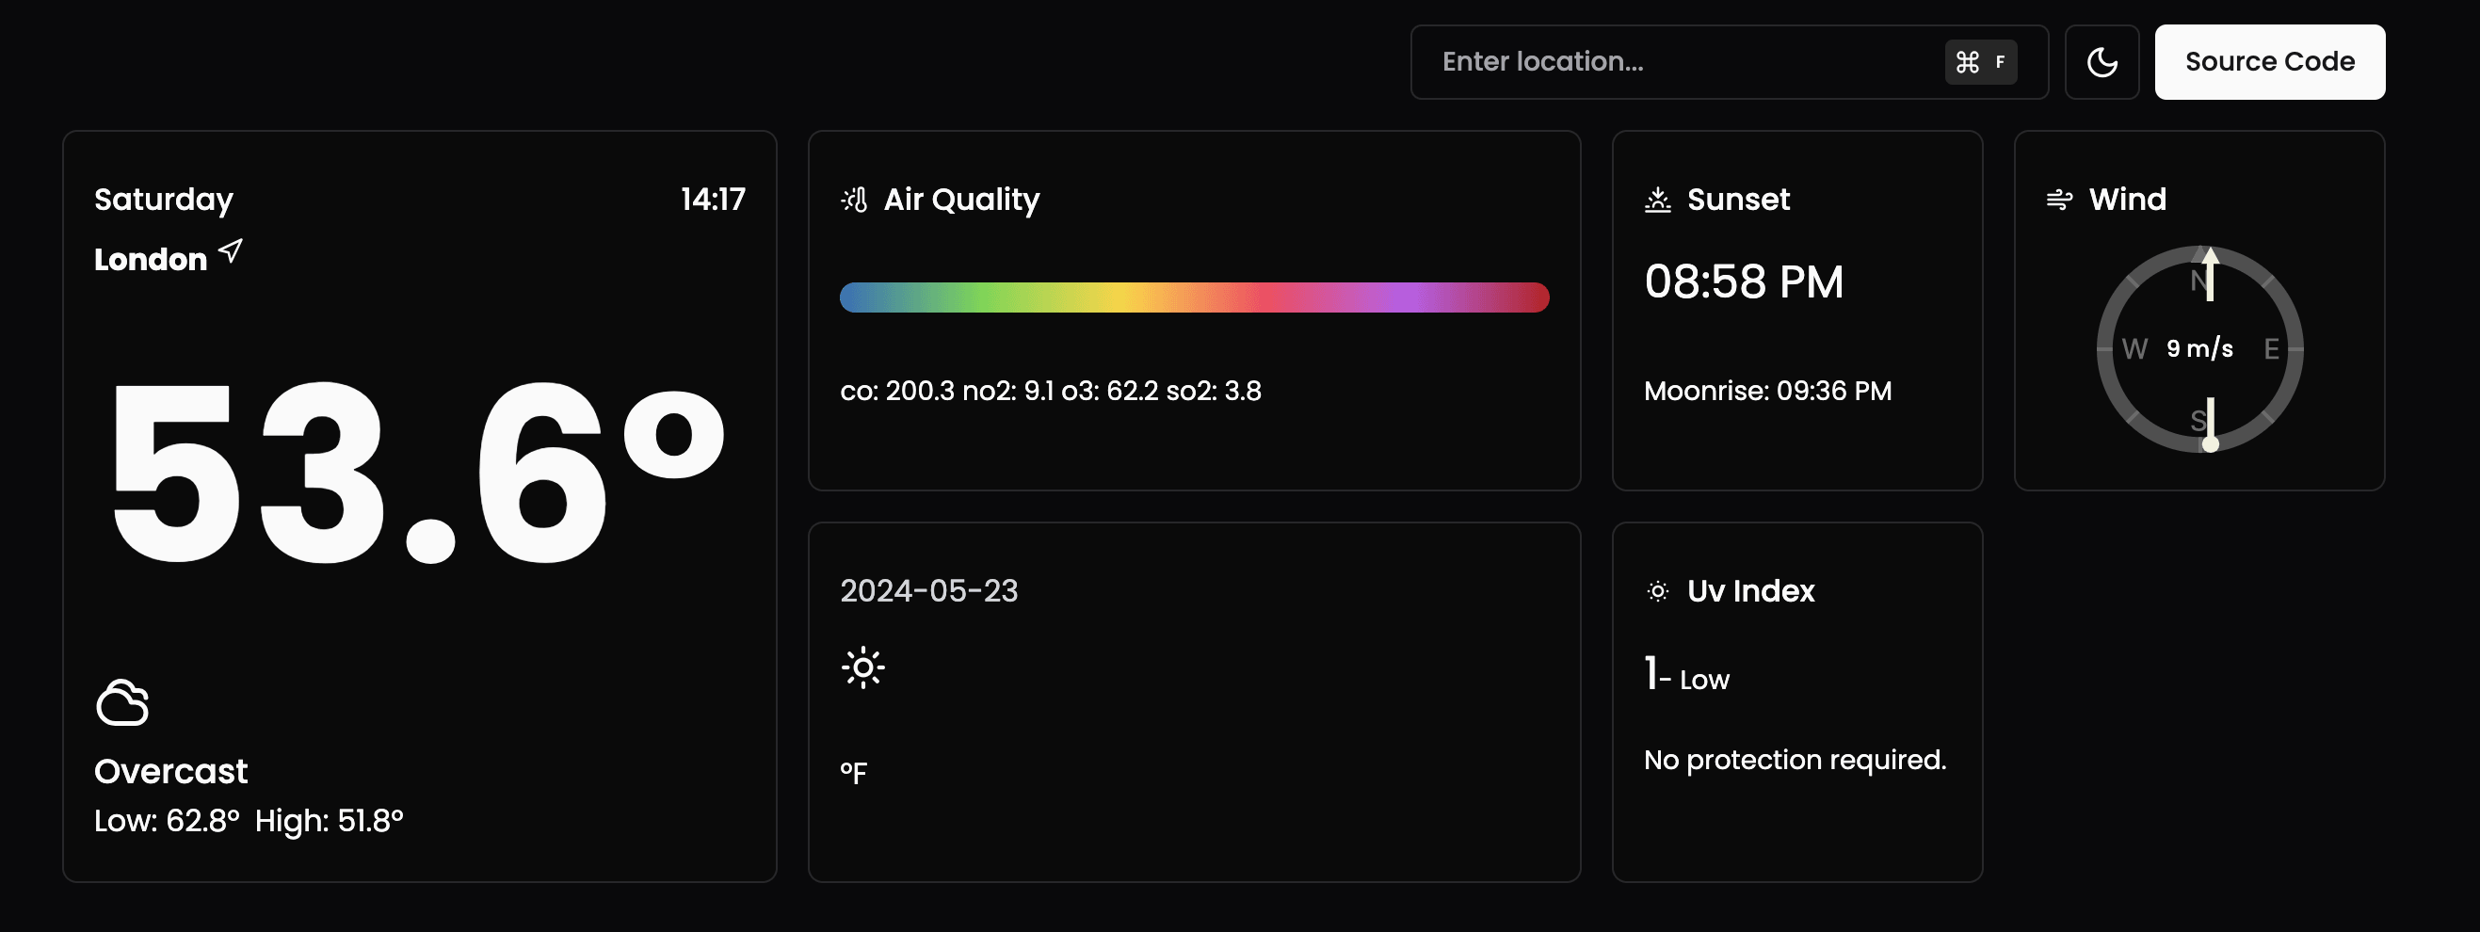Click the air quality color gradient bar
The image size is (2480, 932).
point(1194,297)
